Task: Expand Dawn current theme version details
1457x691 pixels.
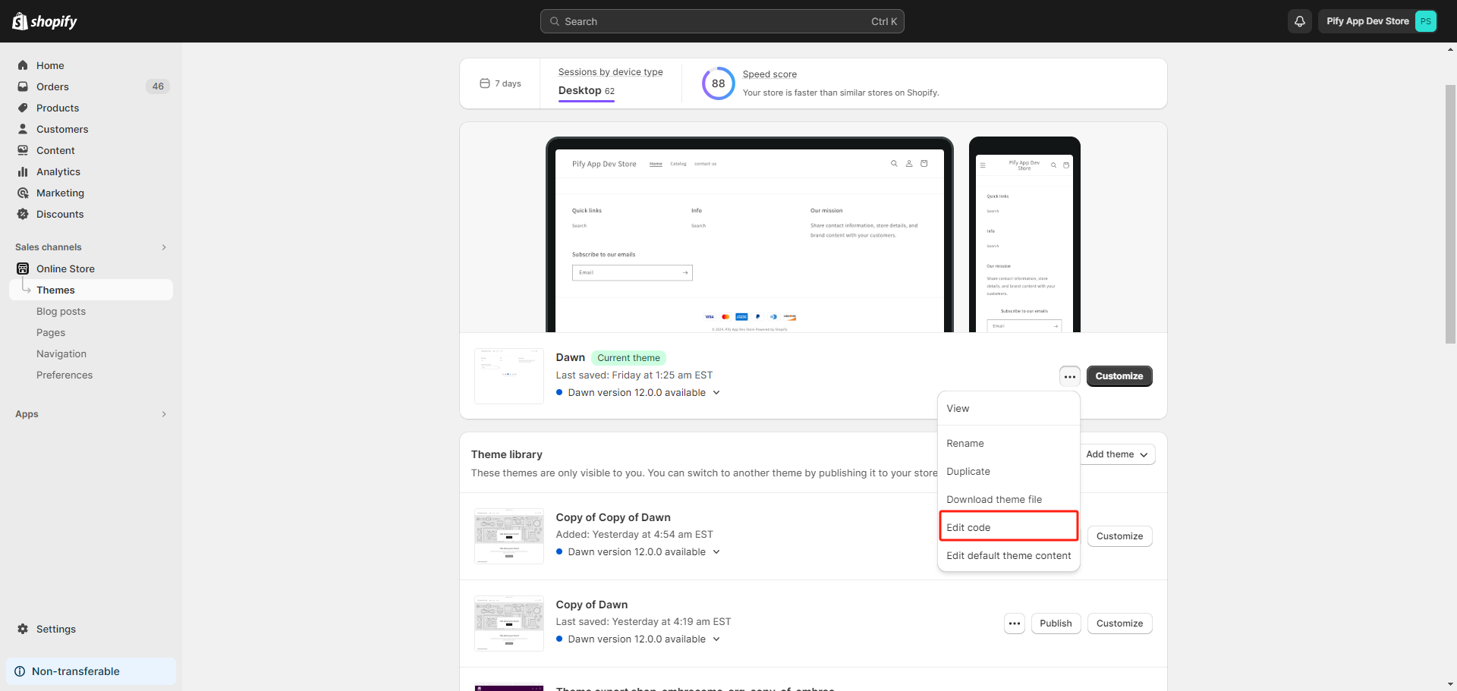Action: click(x=716, y=393)
